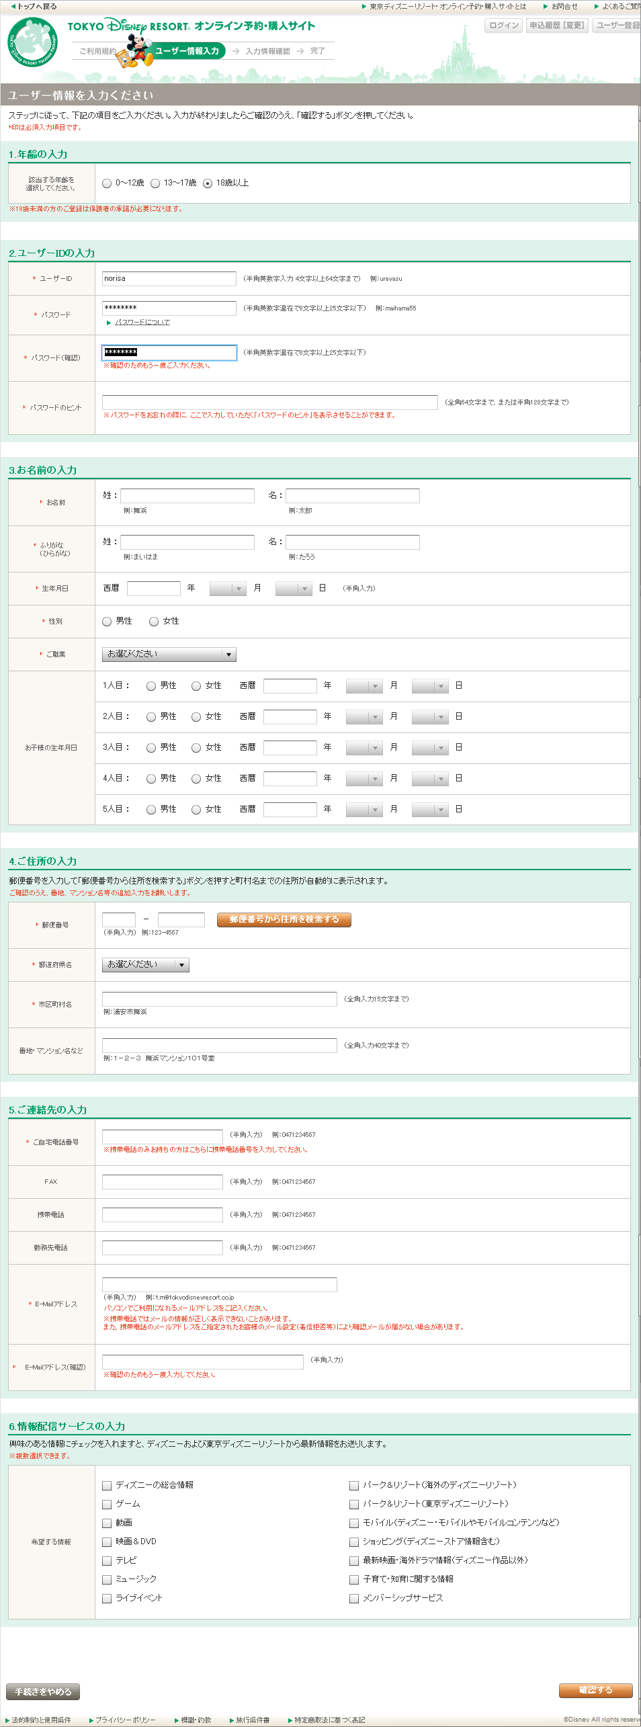The height and width of the screenshot is (1727, 641).
Task: Click the FAX input field
Action: point(163,1182)
